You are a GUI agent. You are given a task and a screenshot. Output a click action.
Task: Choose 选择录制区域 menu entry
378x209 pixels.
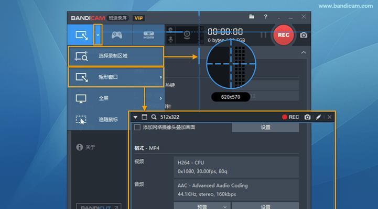pyautogui.click(x=116, y=56)
